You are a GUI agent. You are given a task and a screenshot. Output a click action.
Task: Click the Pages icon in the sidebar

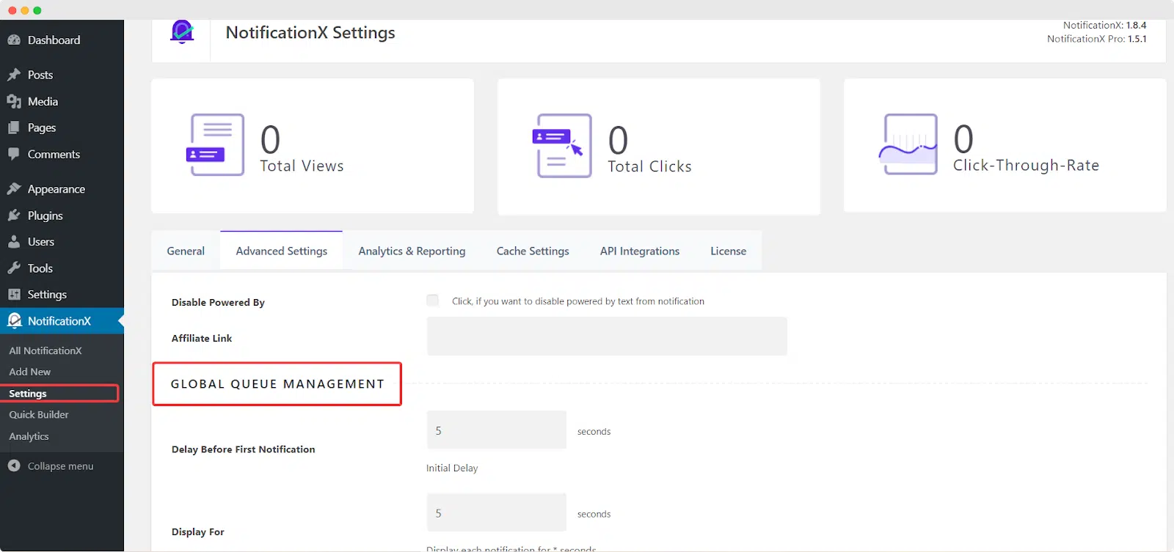coord(14,128)
